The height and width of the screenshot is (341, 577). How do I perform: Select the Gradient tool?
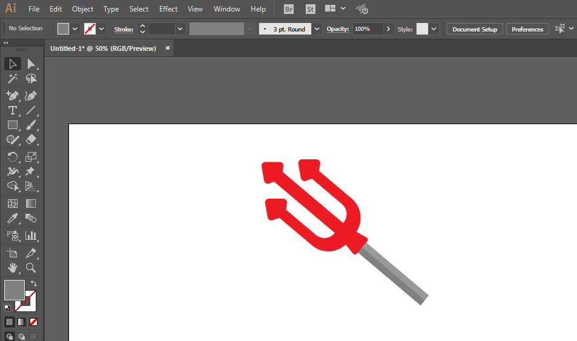pyautogui.click(x=31, y=204)
